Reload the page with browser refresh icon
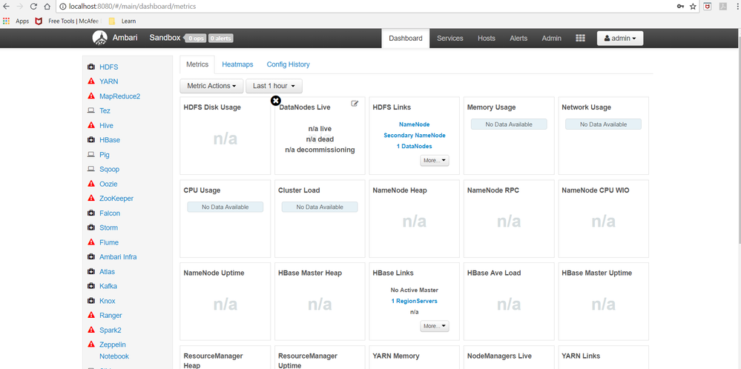This screenshot has width=741, height=369. coord(33,7)
